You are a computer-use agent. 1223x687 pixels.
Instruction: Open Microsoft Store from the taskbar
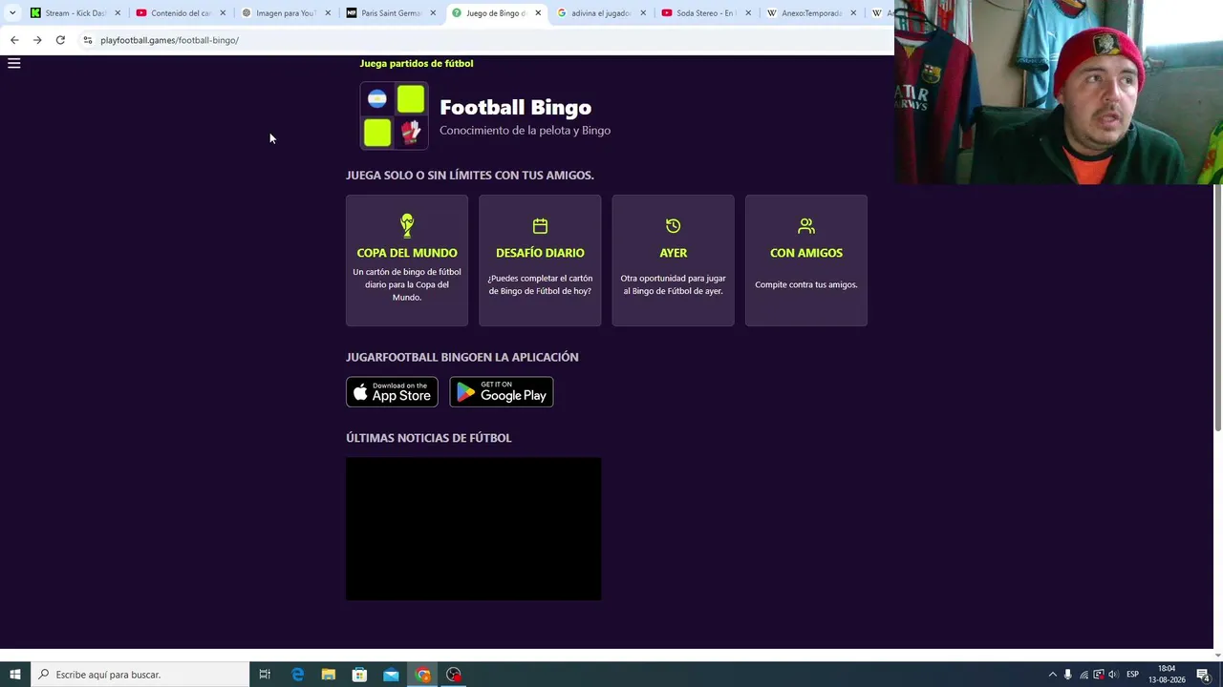pos(359,675)
